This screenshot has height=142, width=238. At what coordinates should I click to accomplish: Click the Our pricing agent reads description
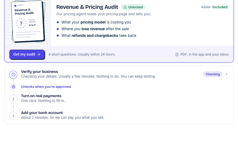(104, 14)
